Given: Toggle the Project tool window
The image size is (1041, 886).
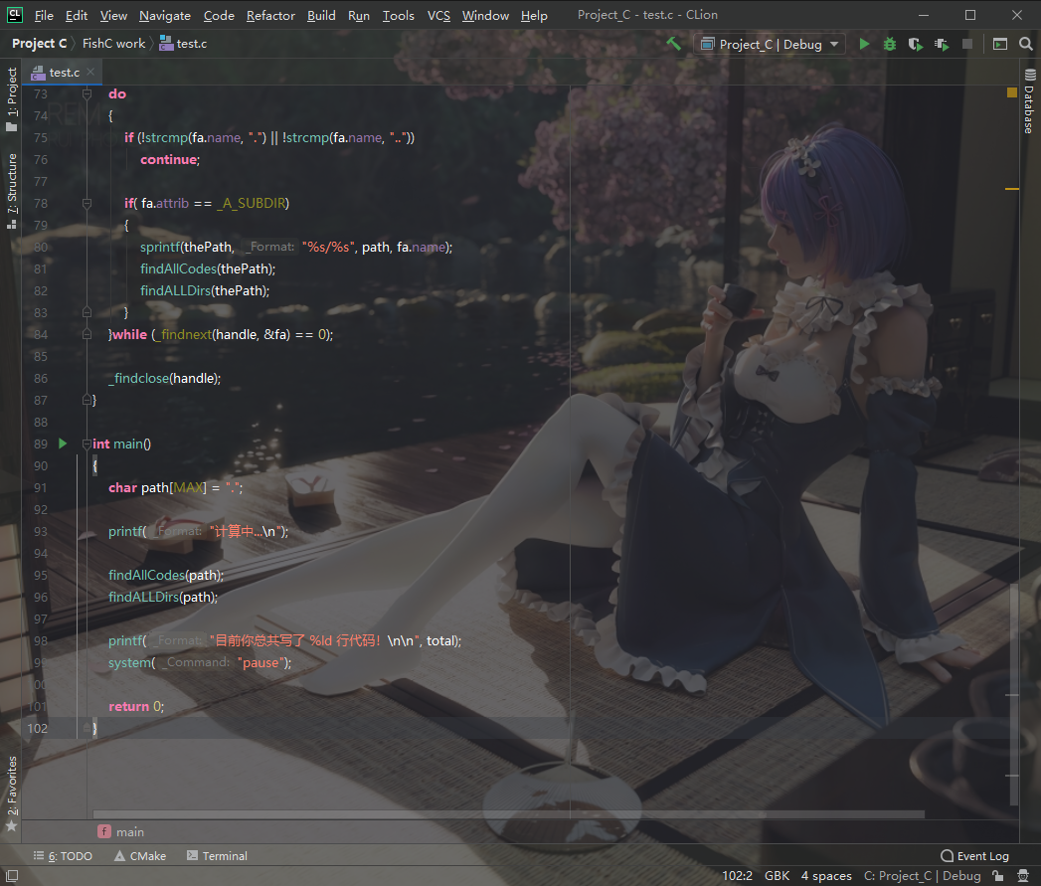Looking at the screenshot, I should [11, 99].
